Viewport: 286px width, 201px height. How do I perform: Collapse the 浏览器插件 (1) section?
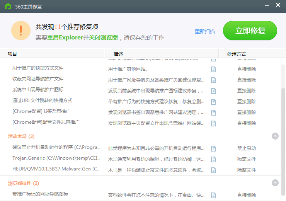click(275, 183)
